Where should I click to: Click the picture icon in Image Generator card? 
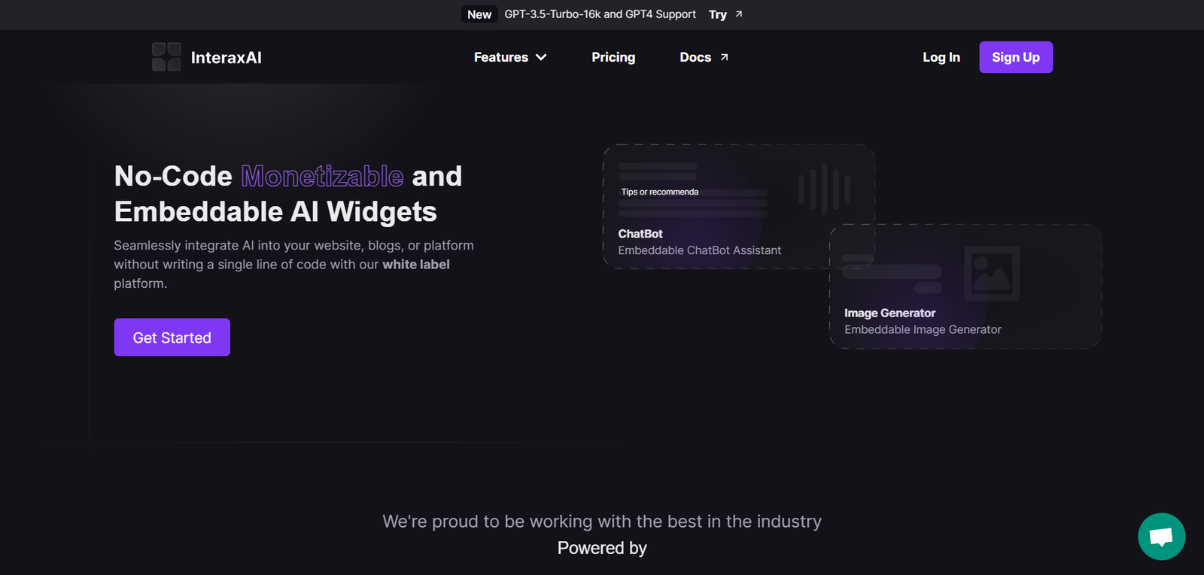coord(992,274)
